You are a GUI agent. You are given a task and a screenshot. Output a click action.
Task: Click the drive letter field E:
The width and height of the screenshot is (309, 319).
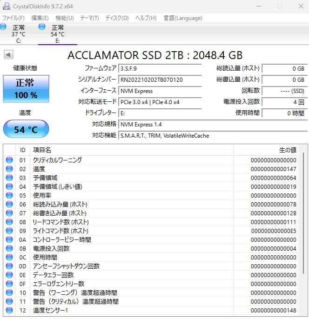point(160,113)
